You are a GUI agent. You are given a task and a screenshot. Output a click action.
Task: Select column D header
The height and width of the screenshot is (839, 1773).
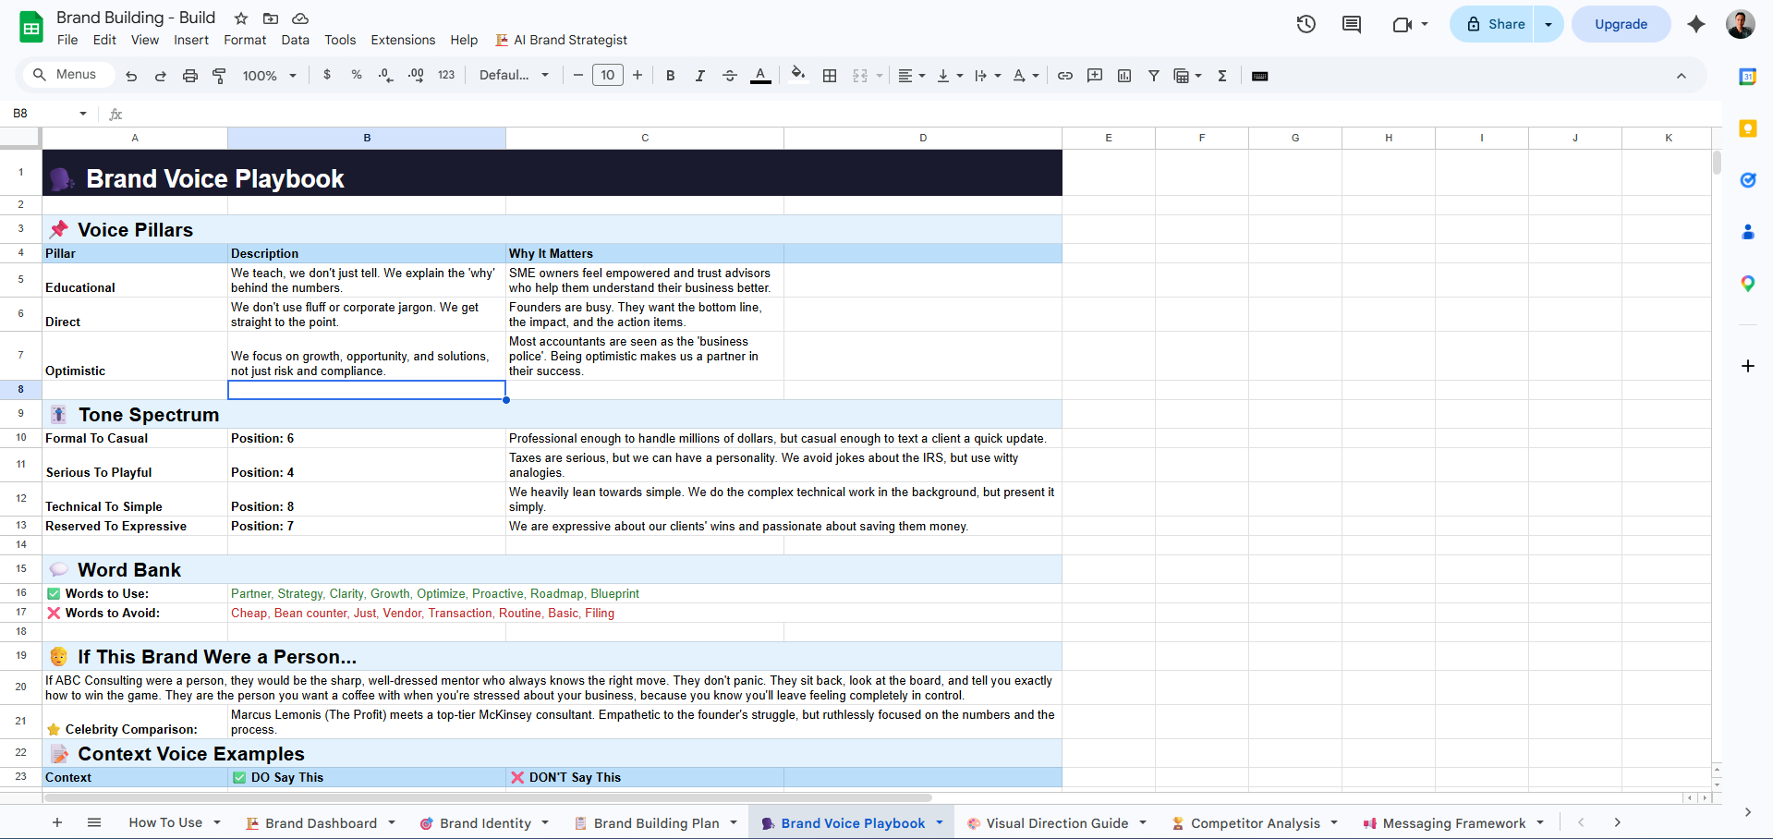coord(923,138)
